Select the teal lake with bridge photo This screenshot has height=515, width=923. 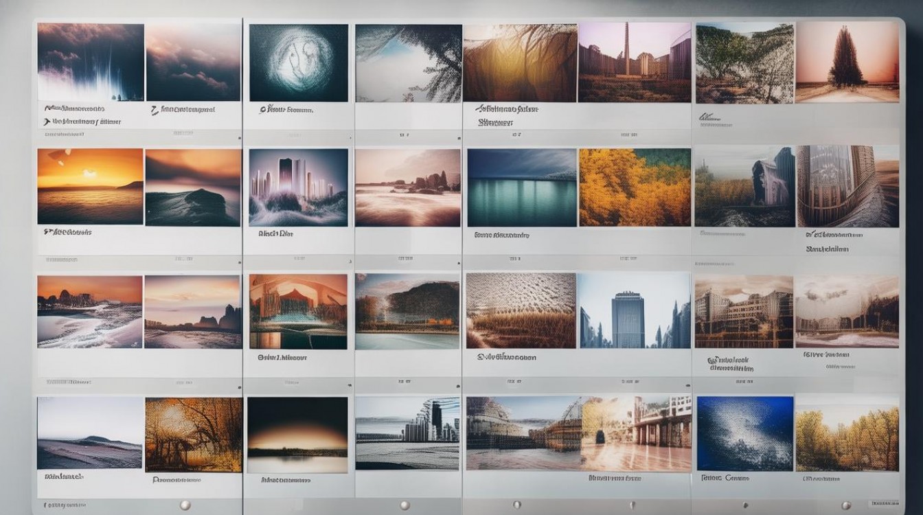coord(521,187)
